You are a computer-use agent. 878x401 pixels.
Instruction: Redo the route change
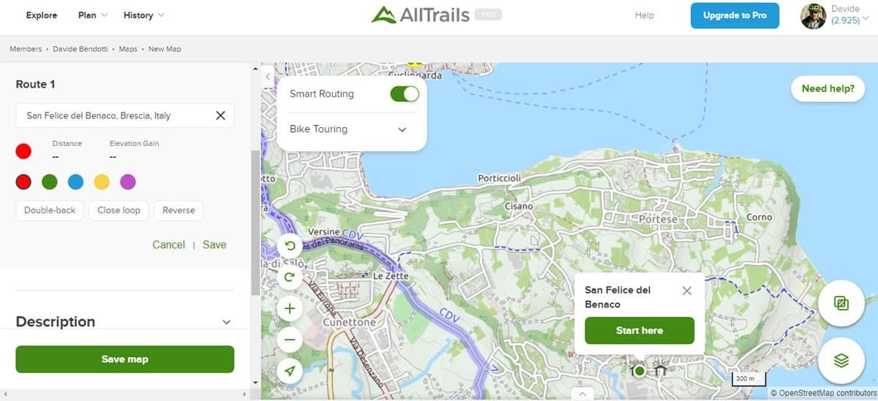[x=290, y=277]
